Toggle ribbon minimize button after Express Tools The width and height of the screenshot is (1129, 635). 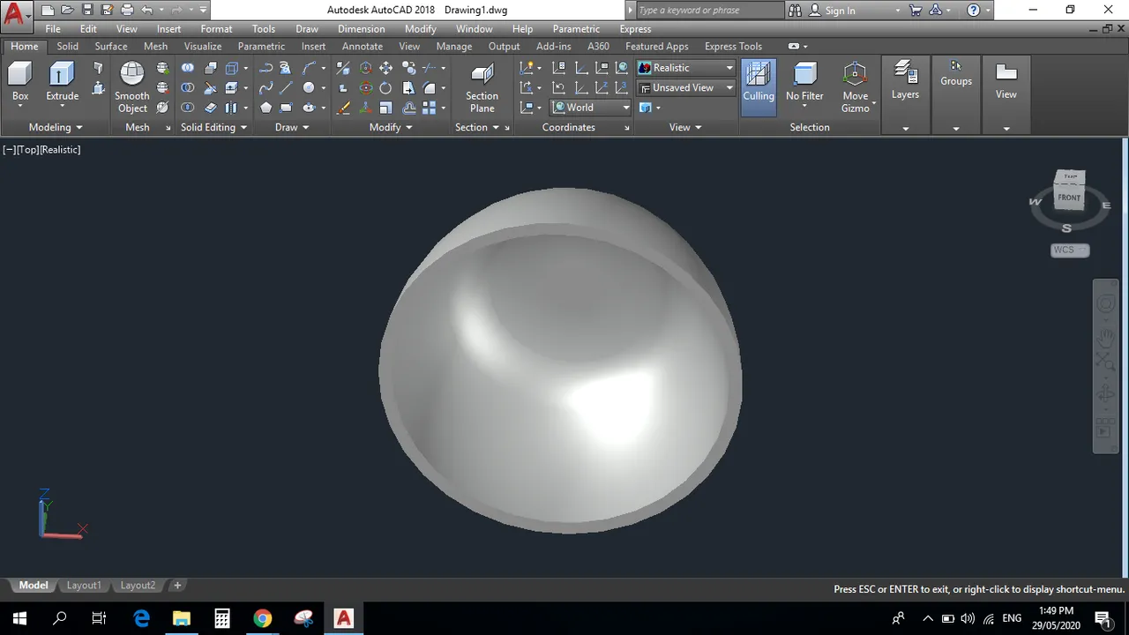tap(794, 46)
